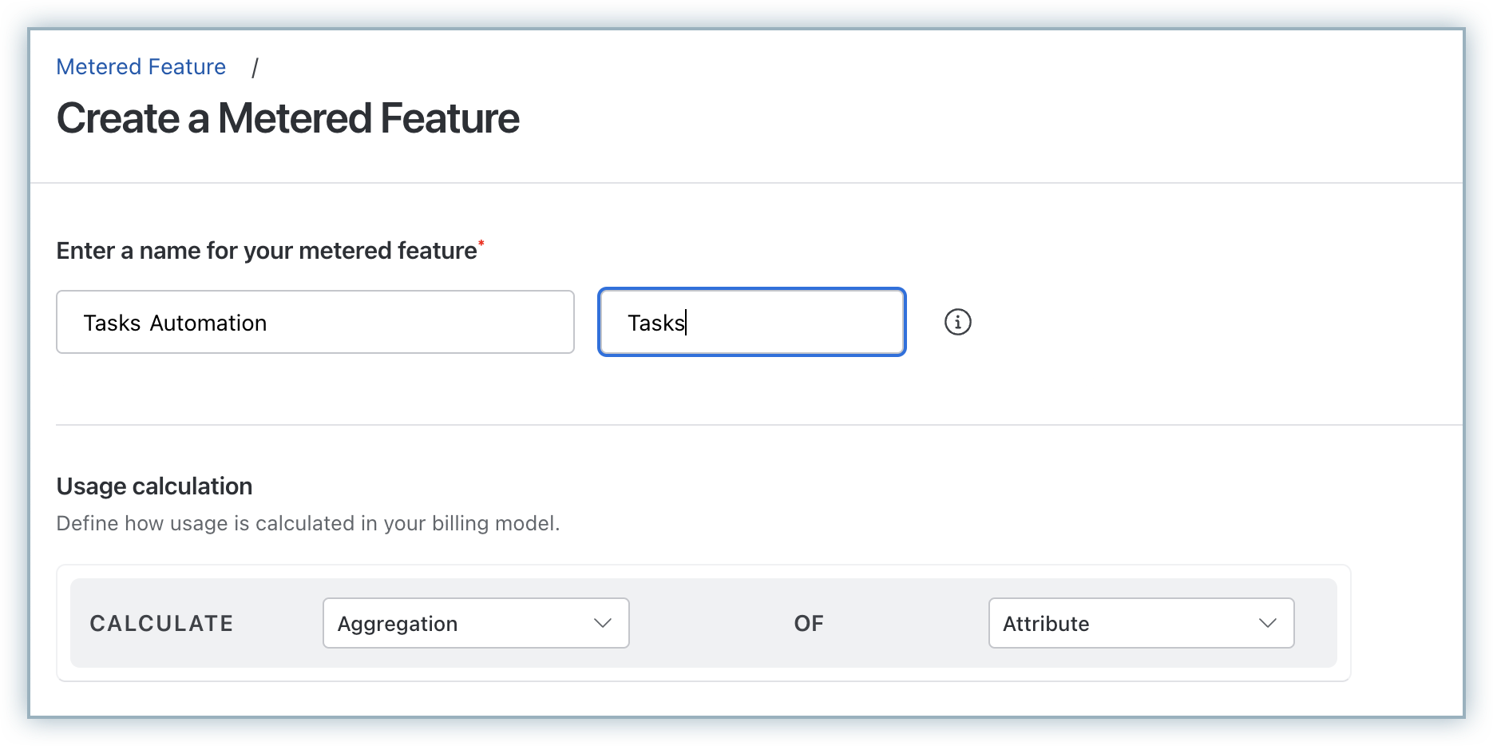The height and width of the screenshot is (746, 1493).
Task: Click the Usage calculation section heading
Action: (154, 486)
